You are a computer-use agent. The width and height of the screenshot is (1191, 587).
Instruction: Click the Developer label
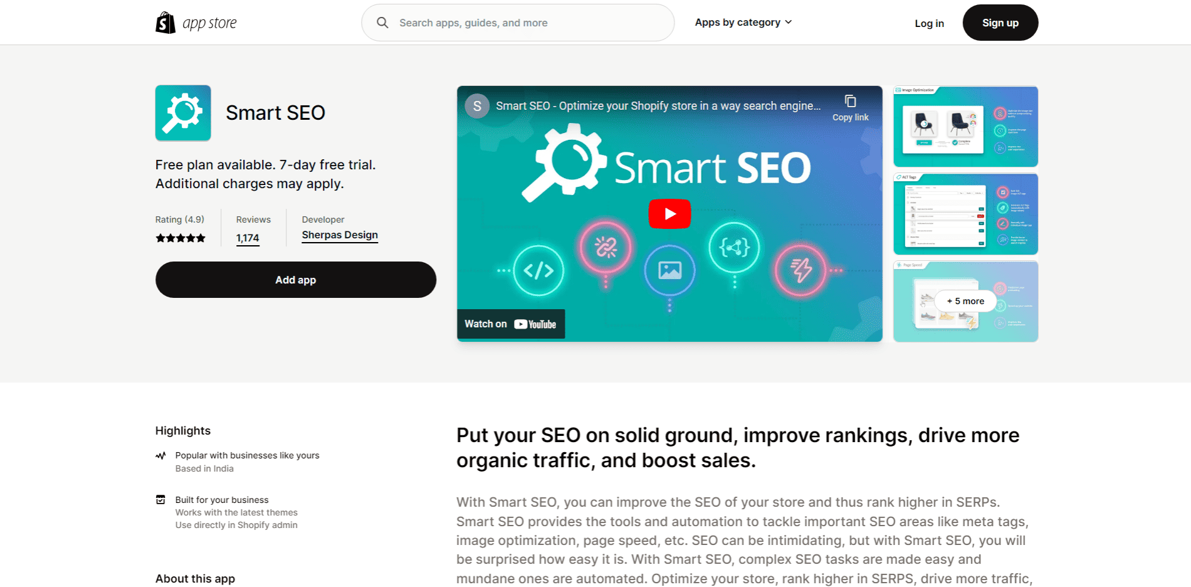point(323,219)
